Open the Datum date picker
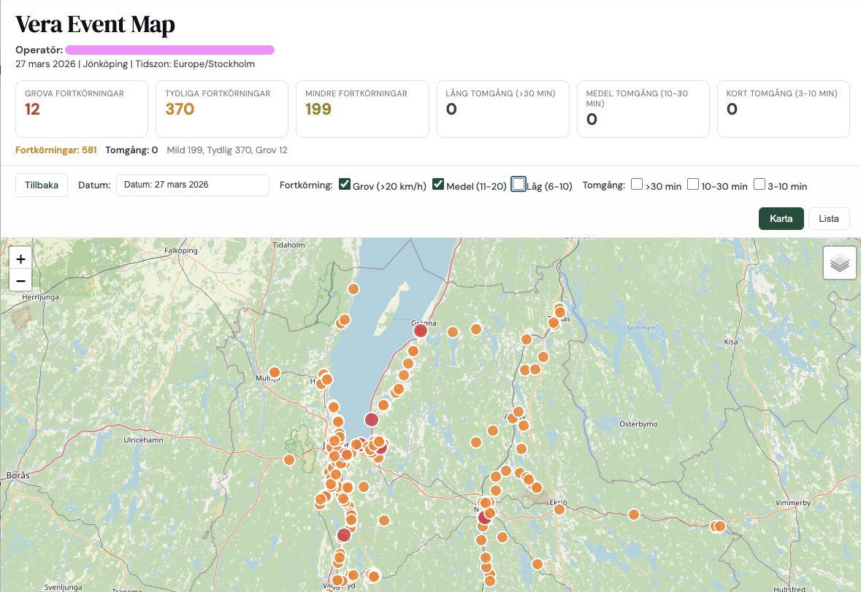Screen dimensions: 861x592 pyautogui.click(x=193, y=185)
